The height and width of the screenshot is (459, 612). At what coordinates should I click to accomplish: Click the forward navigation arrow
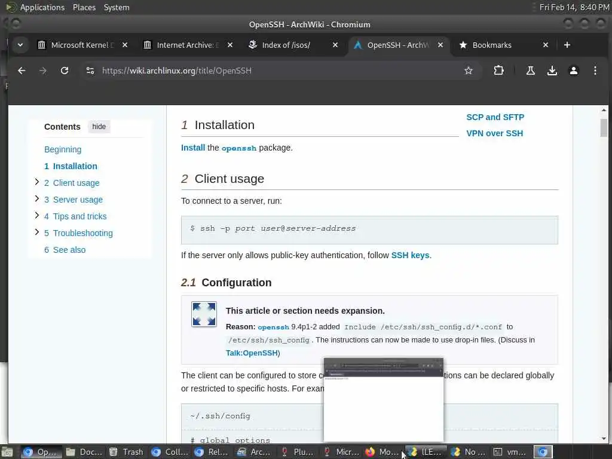click(43, 71)
